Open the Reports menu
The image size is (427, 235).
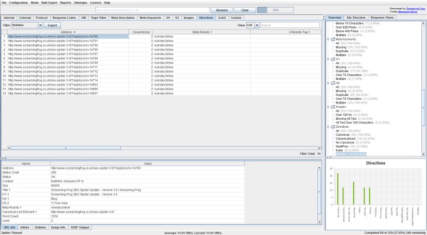tap(65, 2)
